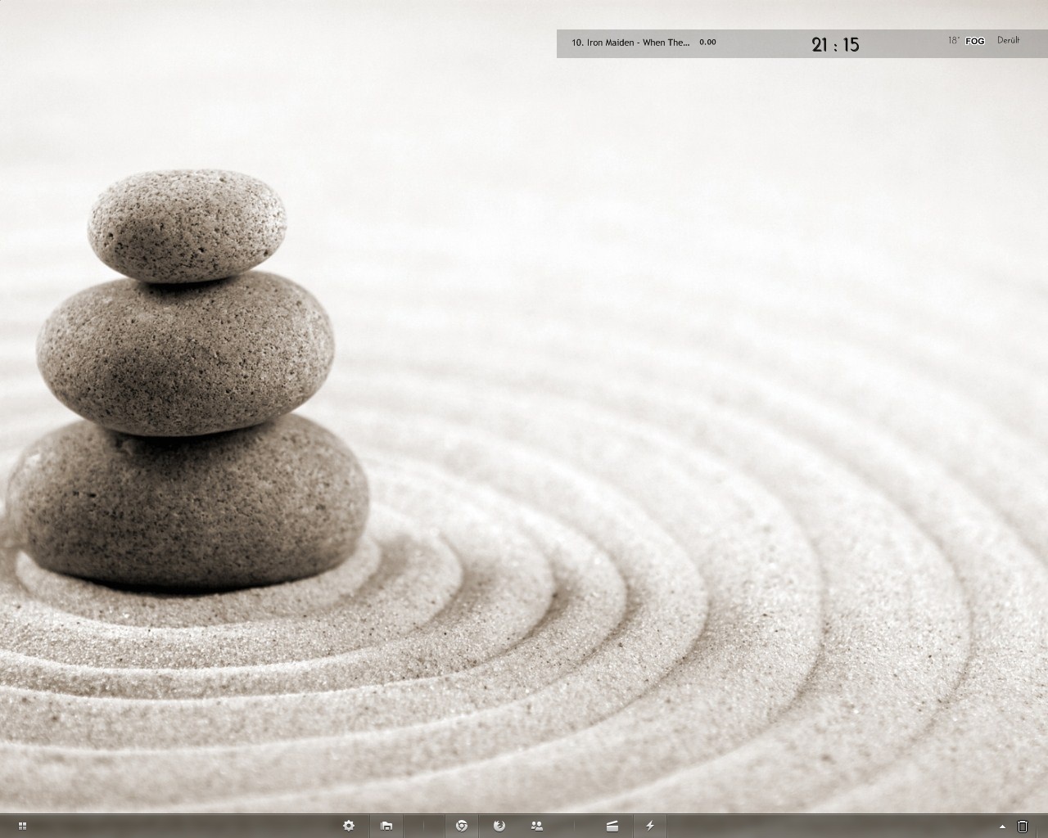
Task: Click the Iron Maiden track title
Action: pos(630,43)
